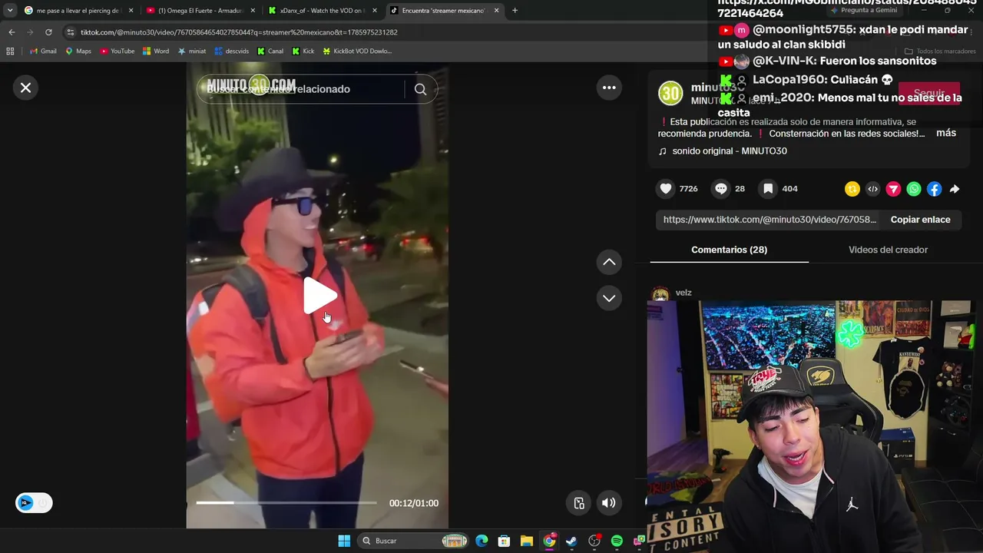Launch Microsoft Edge from taskbar

[x=482, y=541]
